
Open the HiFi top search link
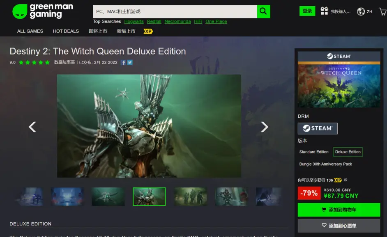[x=198, y=21]
